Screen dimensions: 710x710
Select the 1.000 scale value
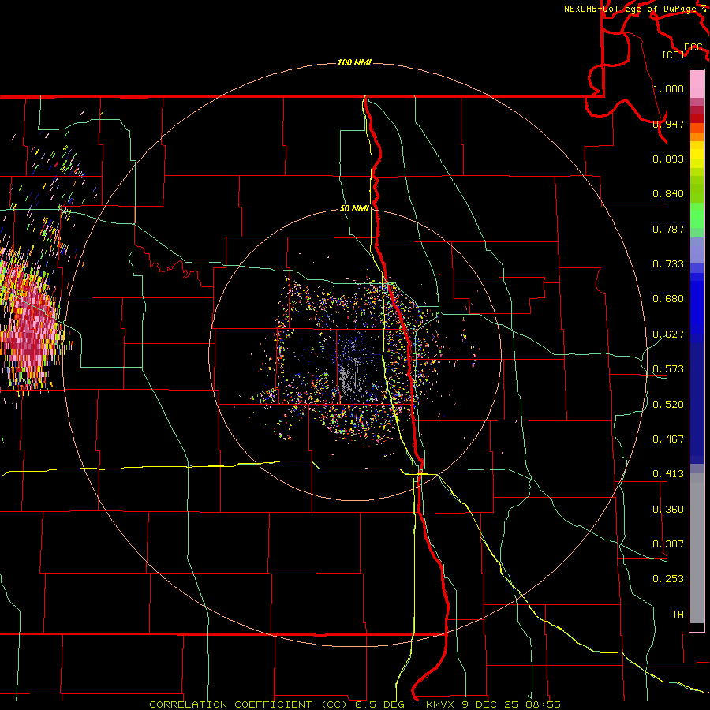pyautogui.click(x=668, y=88)
